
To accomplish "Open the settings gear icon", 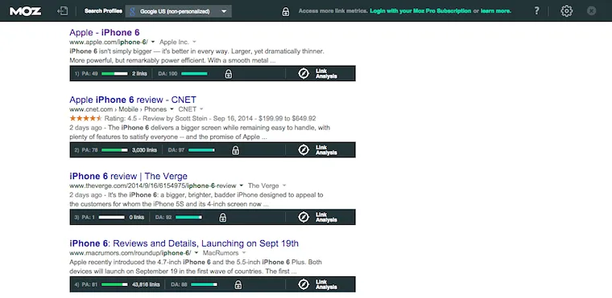I will tap(567, 11).
